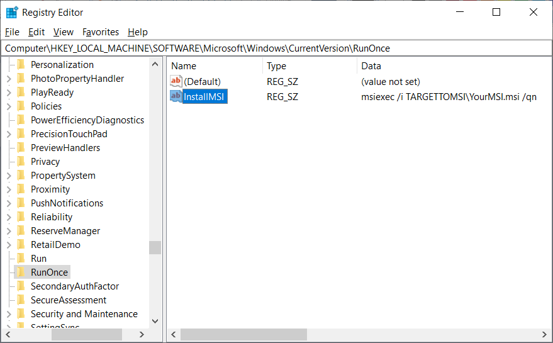
Task: Click values pane scroll left arrow
Action: [174, 334]
